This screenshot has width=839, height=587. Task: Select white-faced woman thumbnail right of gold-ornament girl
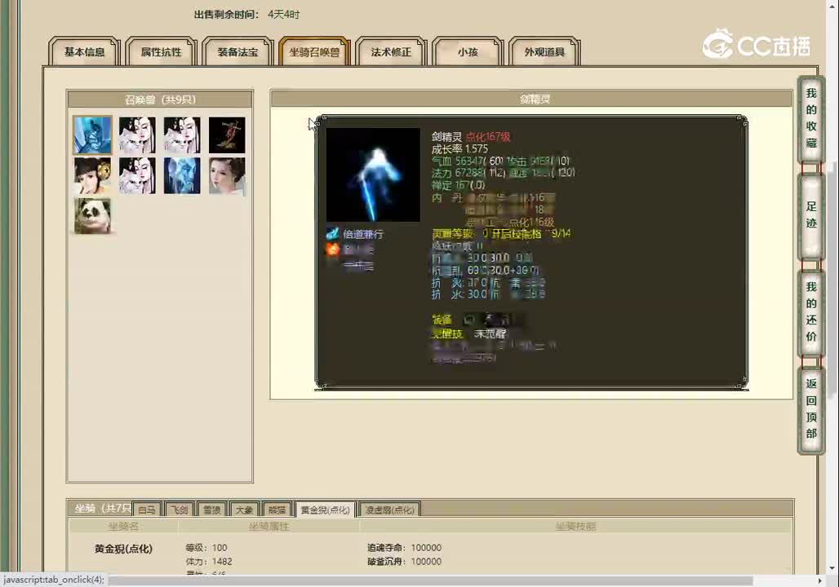(x=137, y=175)
